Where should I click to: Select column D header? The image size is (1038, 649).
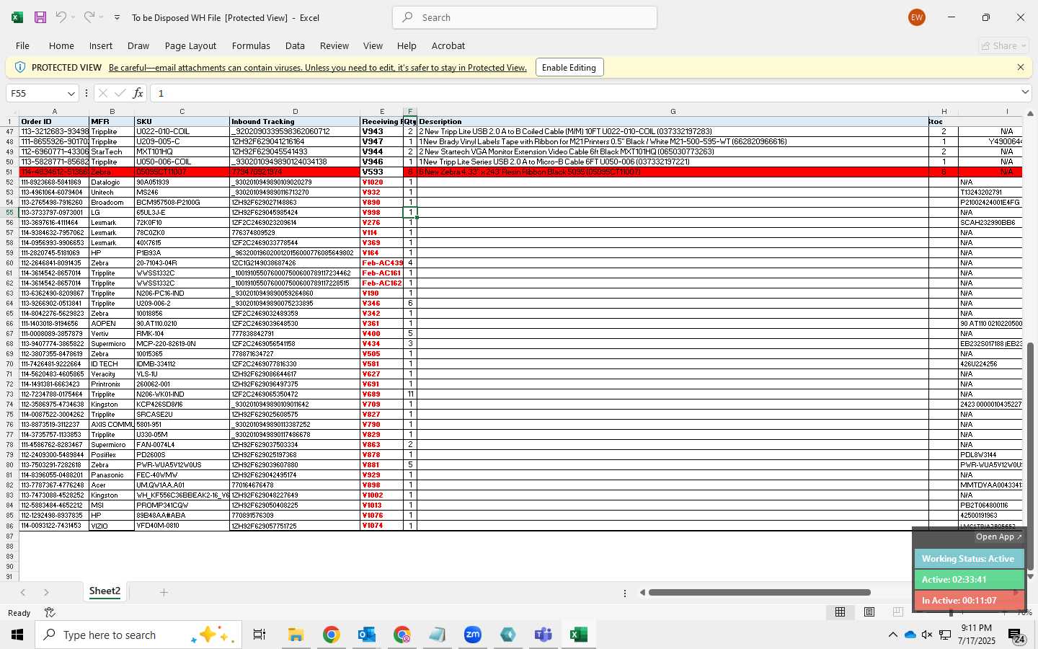click(295, 111)
